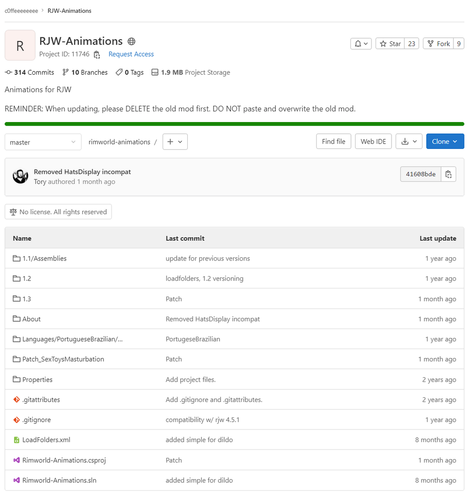Click folder icon beside 1.2
469x492 pixels.
[x=16, y=278]
